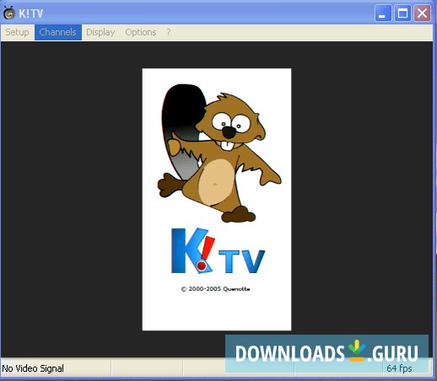Click the K!TV title bar text

point(31,13)
